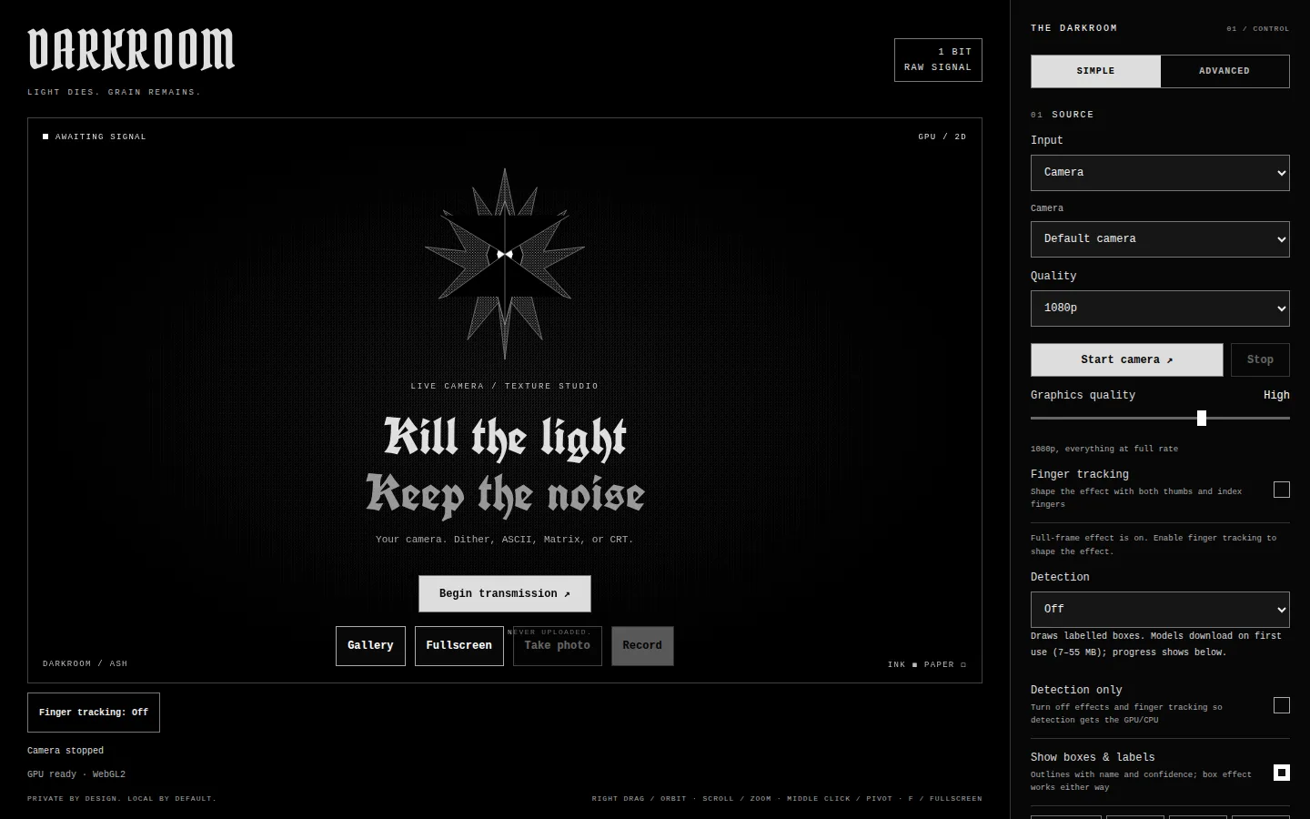Uncheck Show boxes & labels
This screenshot has width=1310, height=819.
tap(1282, 773)
